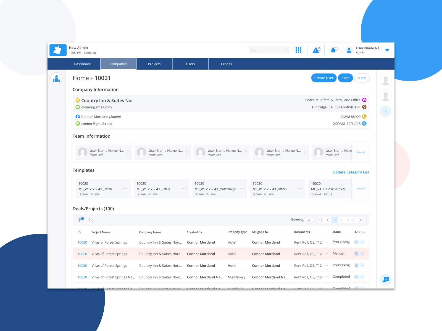Viewport: 442px width, 331px height.
Task: Open the chat bubble icon
Action: point(386,280)
